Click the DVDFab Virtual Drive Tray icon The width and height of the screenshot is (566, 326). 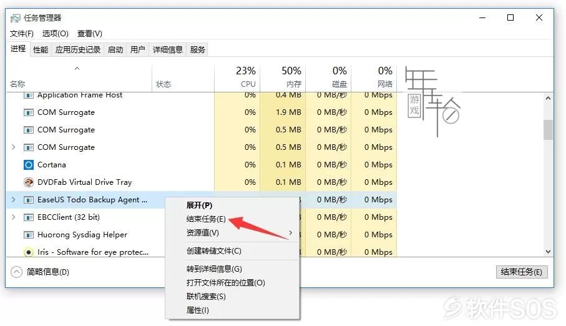[29, 182]
